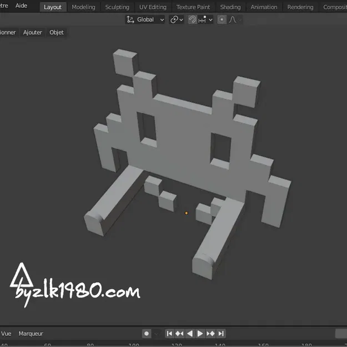The image size is (347, 347).
Task: Jump to the start frame
Action: pyautogui.click(x=169, y=334)
